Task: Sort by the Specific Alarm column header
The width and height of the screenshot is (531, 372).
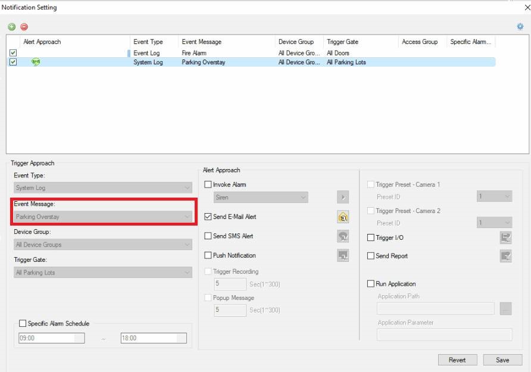Action: 470,42
